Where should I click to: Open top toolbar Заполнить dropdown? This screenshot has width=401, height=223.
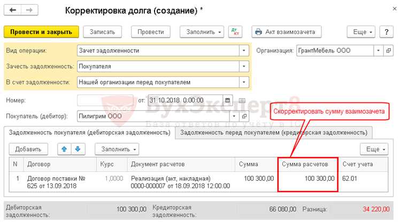202,32
